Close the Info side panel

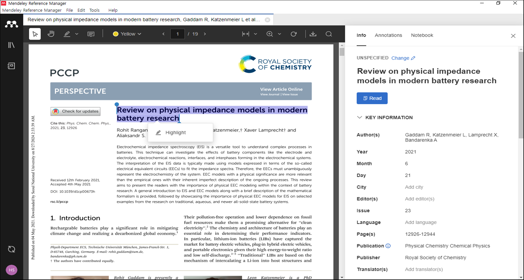[513, 36]
